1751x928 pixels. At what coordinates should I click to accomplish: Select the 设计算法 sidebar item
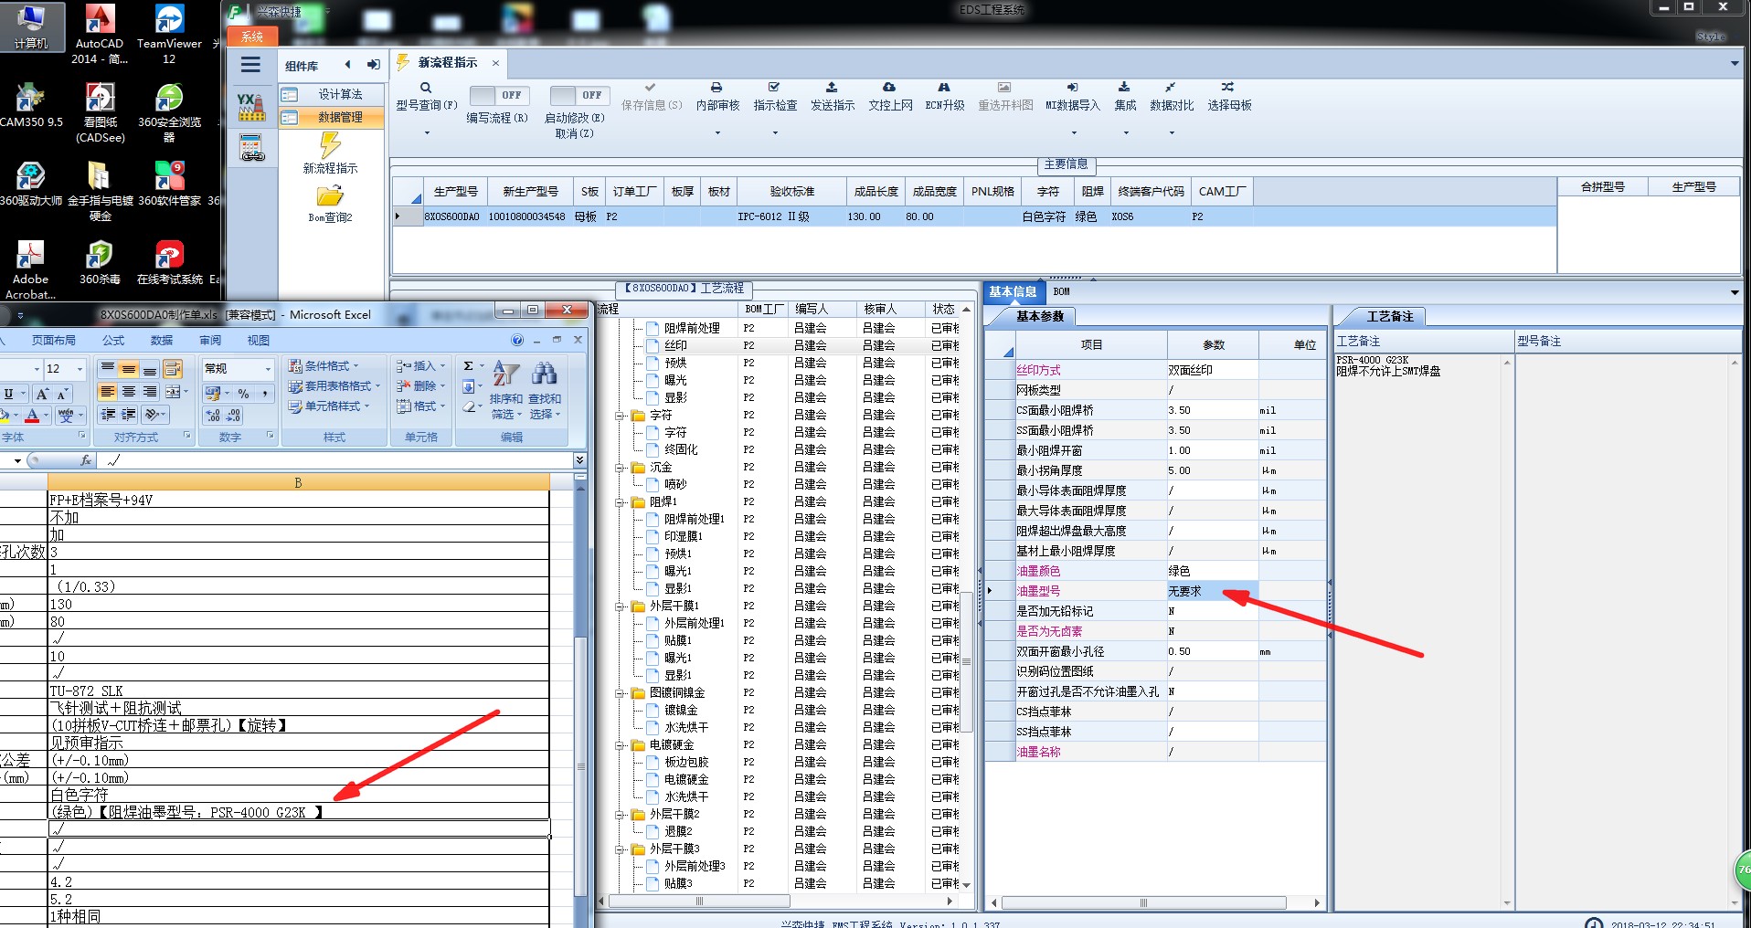pos(331,94)
